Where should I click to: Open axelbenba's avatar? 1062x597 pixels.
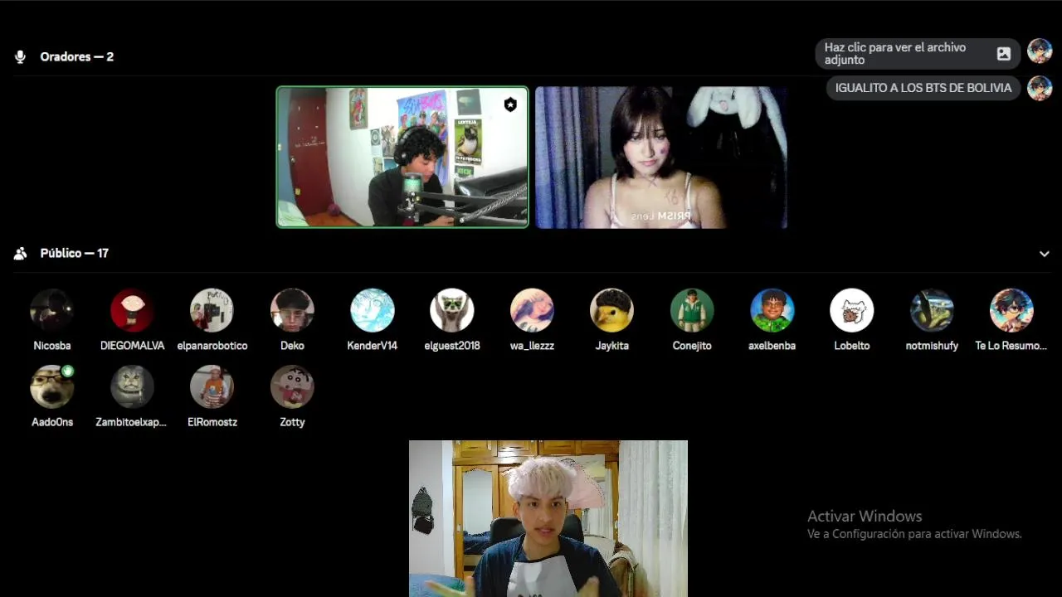click(x=772, y=310)
